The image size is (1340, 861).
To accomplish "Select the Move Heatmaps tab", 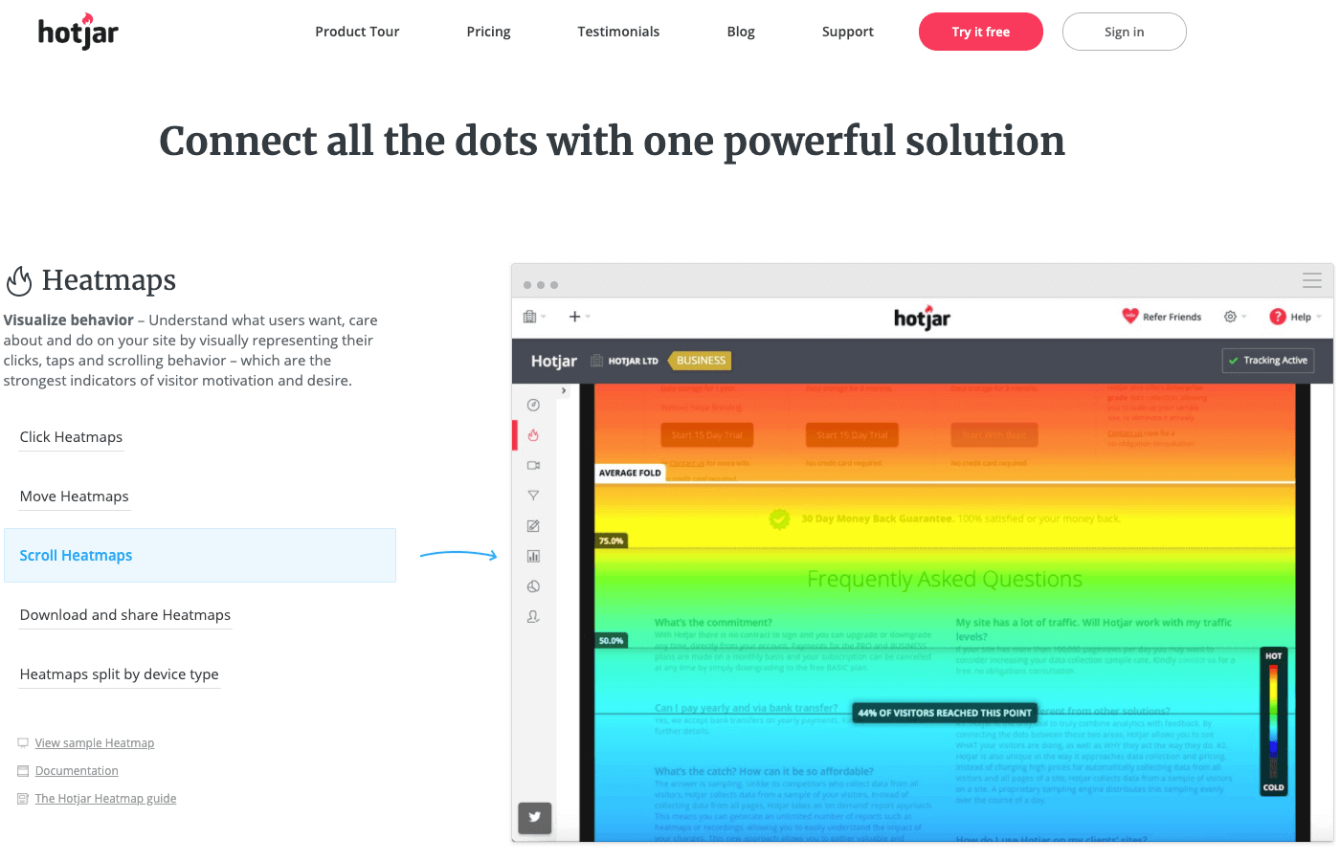I will click(x=74, y=497).
